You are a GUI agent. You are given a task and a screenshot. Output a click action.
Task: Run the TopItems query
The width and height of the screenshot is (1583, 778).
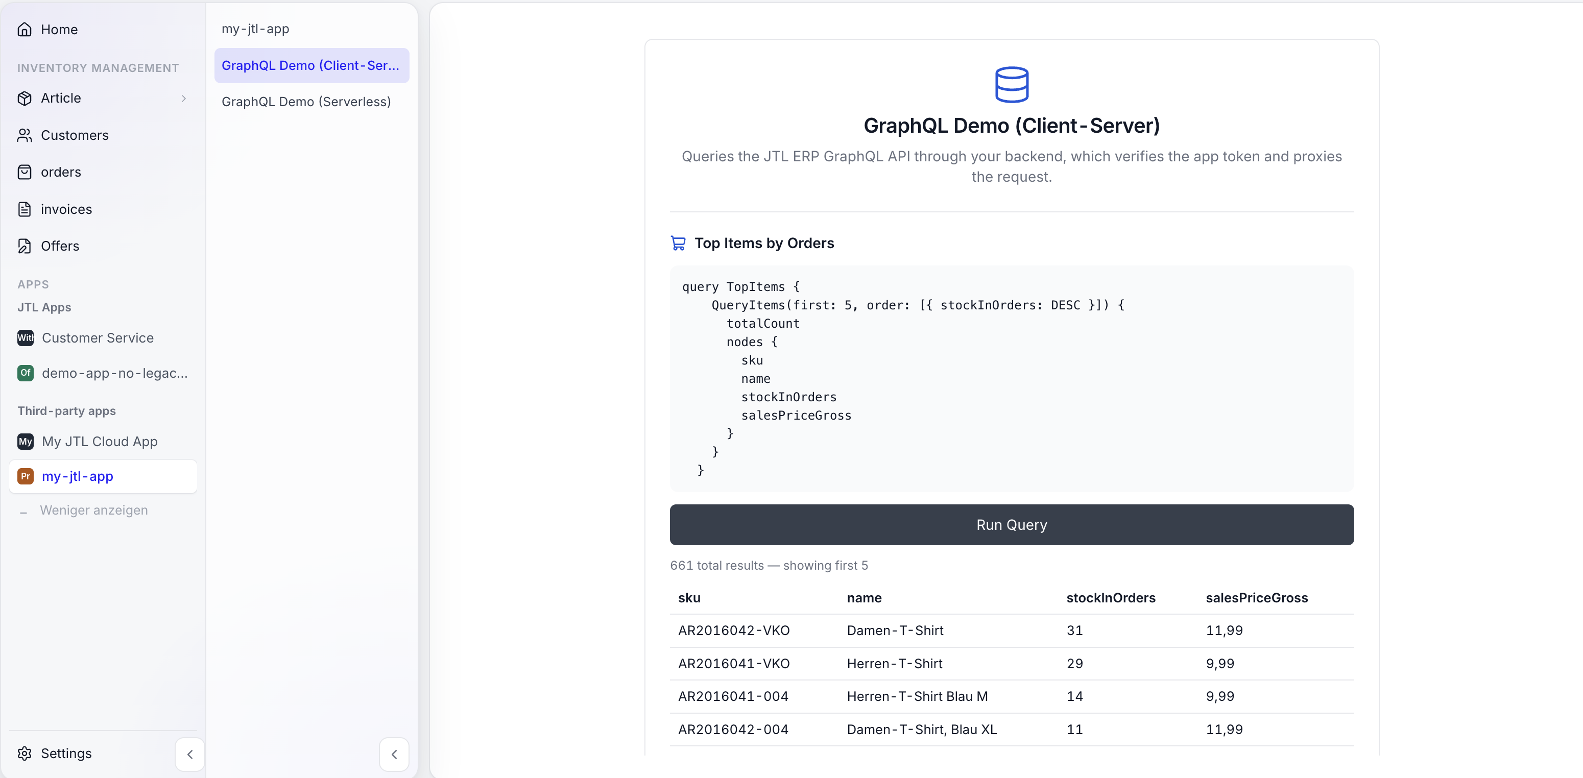point(1012,525)
